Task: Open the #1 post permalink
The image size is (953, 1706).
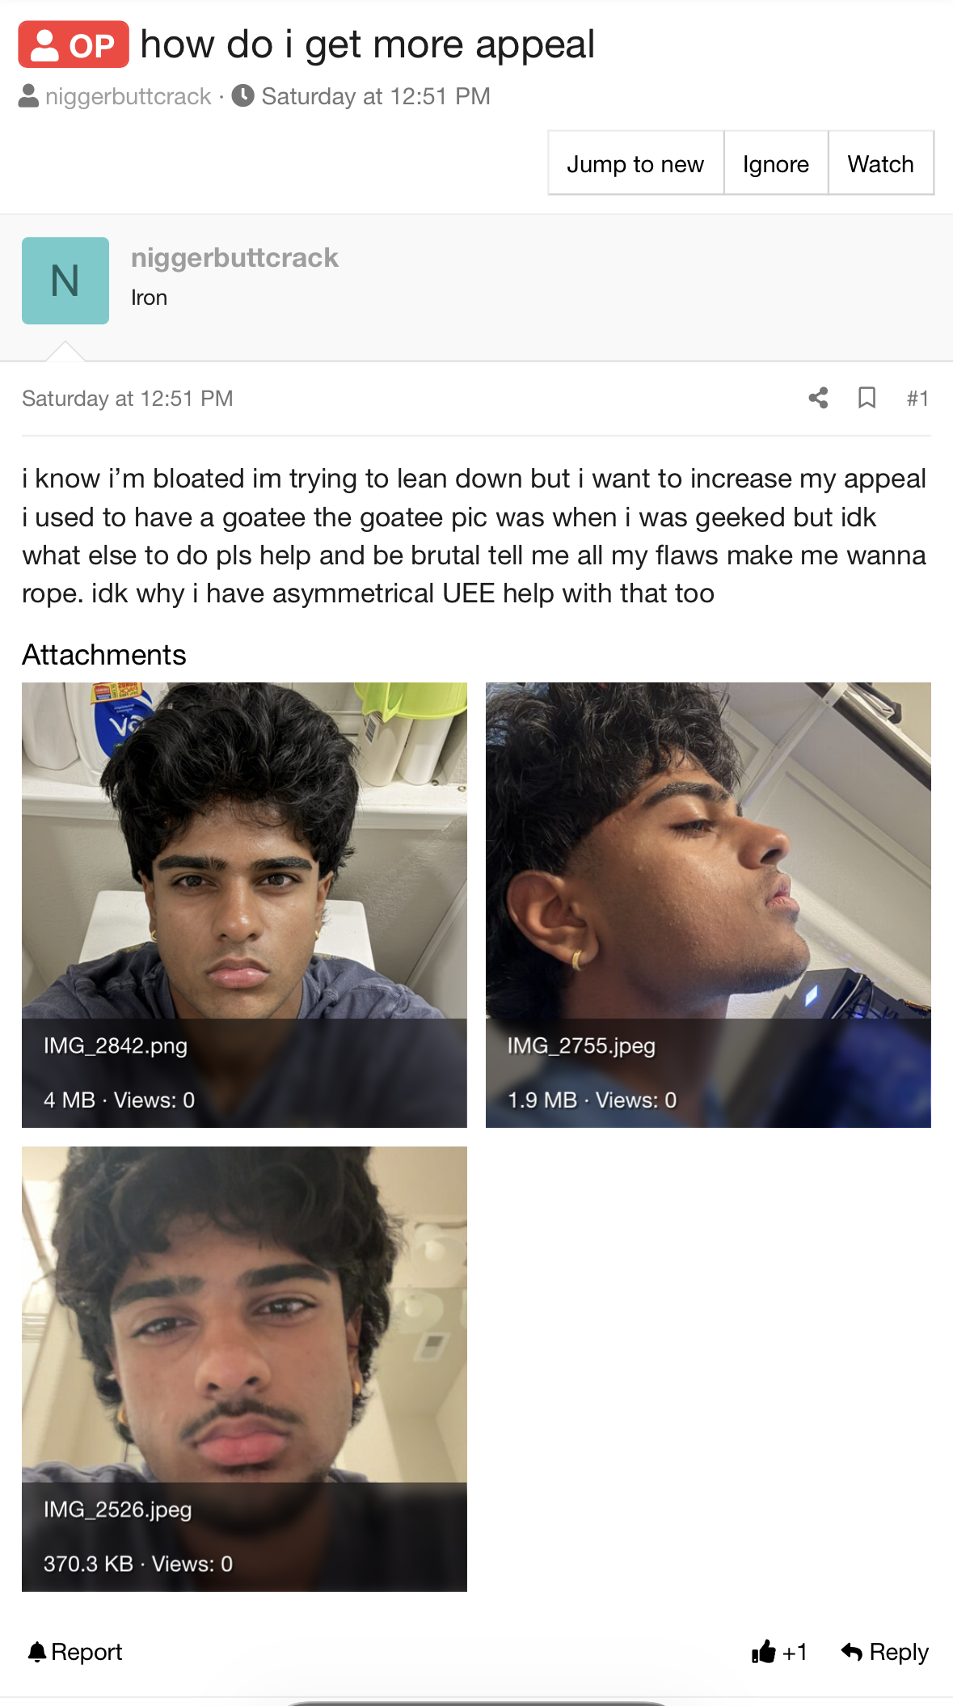Action: [x=917, y=398]
